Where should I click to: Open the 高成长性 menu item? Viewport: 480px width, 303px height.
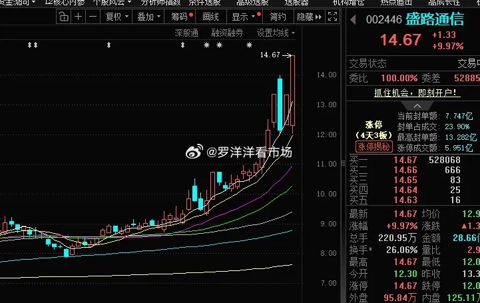pos(444,3)
